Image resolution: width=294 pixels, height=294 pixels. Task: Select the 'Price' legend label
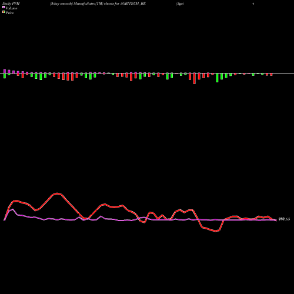pyautogui.click(x=9, y=13)
